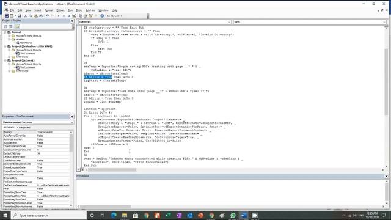Close the Project Explorer panel
Screen dimensions: 391x220
coord(72,21)
